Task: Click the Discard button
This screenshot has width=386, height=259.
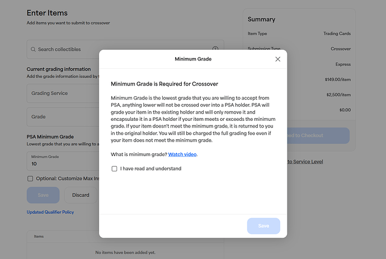Action: coord(81,195)
